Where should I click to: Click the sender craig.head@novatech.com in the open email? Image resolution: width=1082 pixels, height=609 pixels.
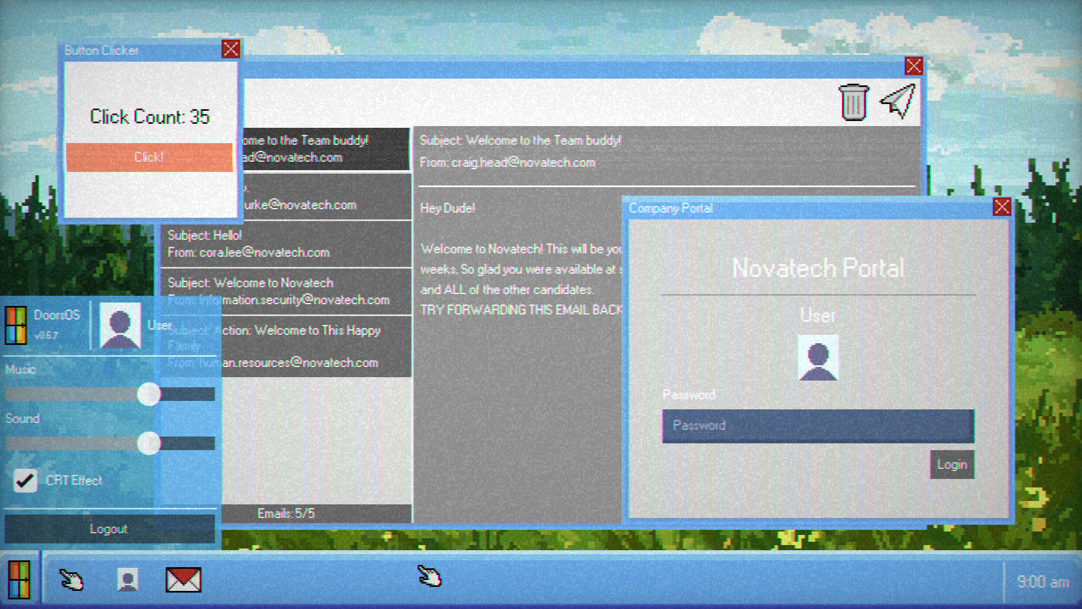[x=523, y=163]
